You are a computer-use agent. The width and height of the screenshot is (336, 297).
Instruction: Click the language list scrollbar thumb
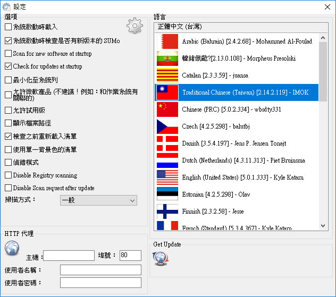pos(323,72)
